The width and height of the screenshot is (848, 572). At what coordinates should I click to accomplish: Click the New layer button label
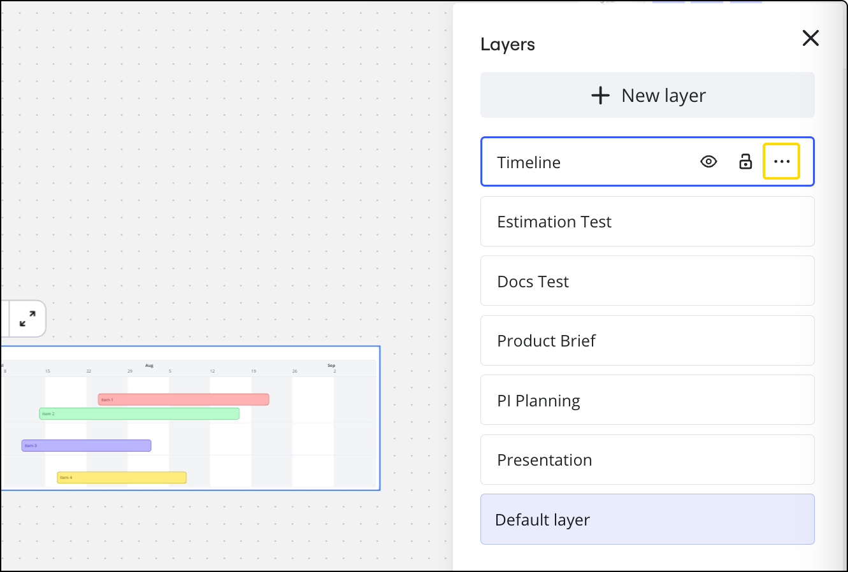(x=663, y=96)
